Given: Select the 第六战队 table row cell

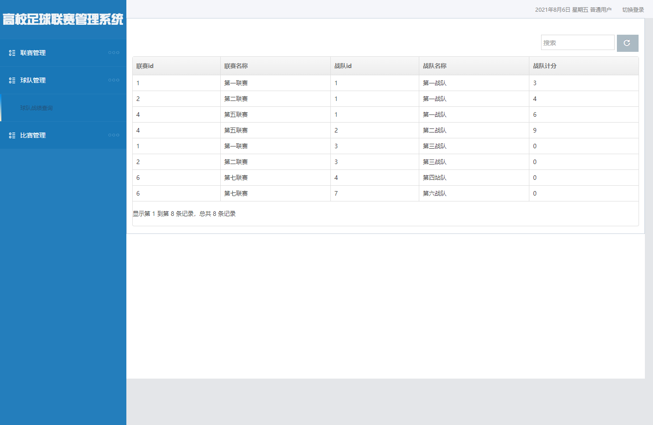Looking at the screenshot, I should point(435,194).
